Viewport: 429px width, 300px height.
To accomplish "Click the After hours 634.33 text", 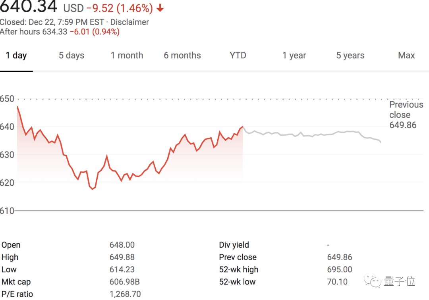I will [33, 32].
